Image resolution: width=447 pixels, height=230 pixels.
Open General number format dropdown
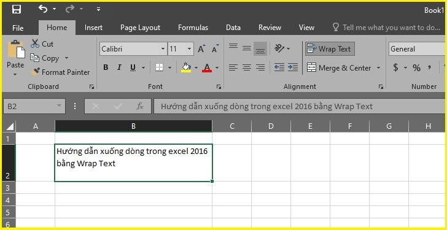point(418,49)
